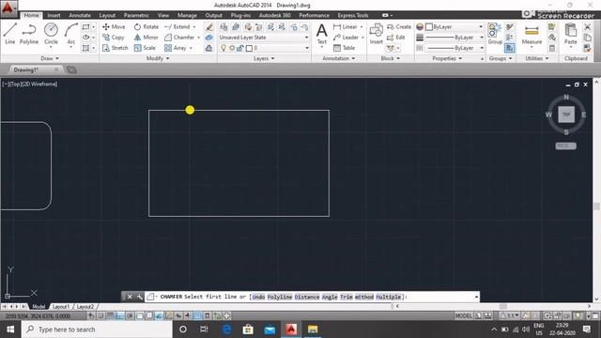Expand the Draw panel
Screen dimensions: 601x338
click(50, 58)
